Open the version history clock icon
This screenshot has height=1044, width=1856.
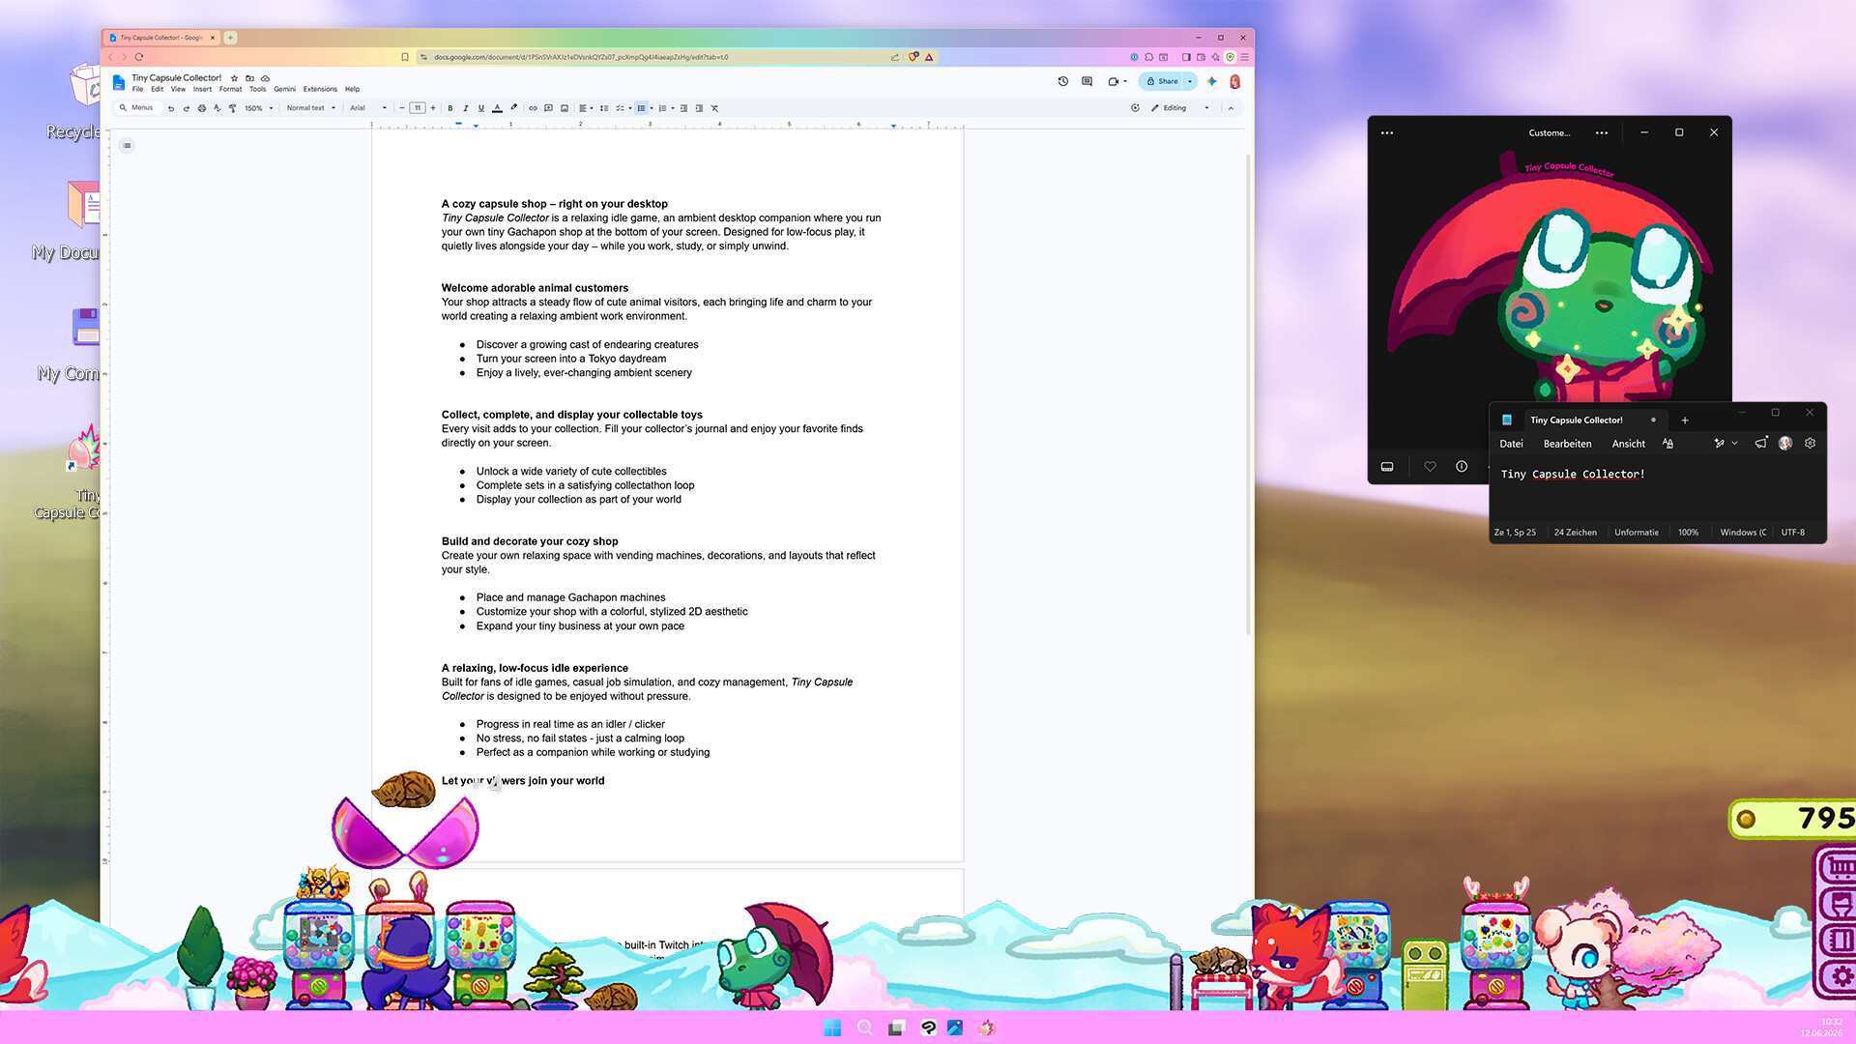click(x=1063, y=82)
